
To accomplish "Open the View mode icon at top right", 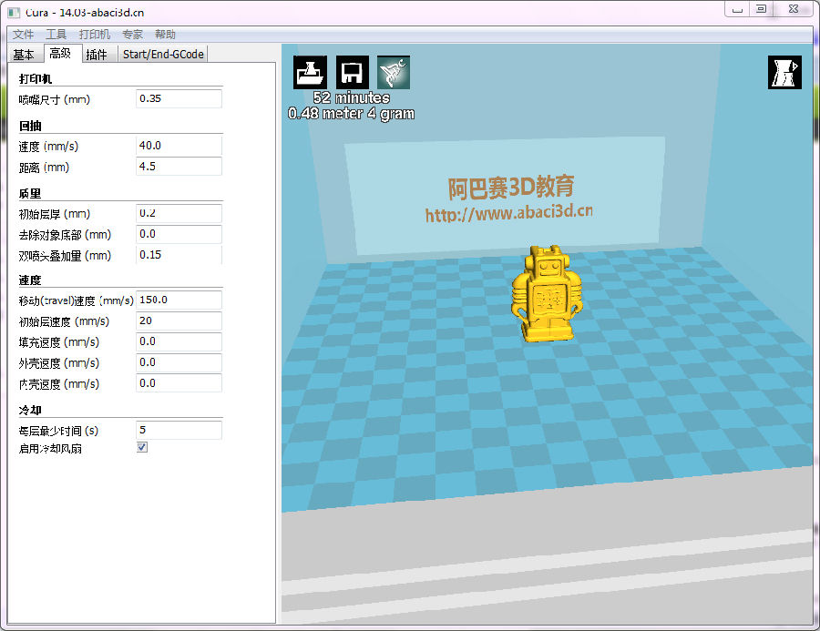I will tap(784, 72).
